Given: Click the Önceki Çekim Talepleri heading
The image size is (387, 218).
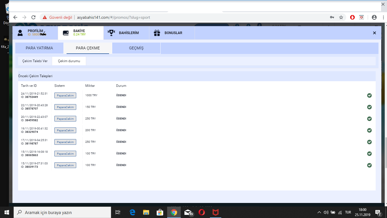Looking at the screenshot, I should coord(35,76).
